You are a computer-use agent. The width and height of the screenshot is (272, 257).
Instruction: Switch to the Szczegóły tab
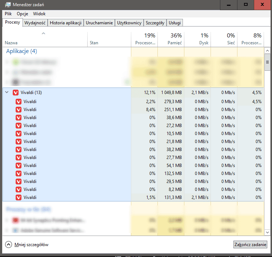(x=155, y=23)
